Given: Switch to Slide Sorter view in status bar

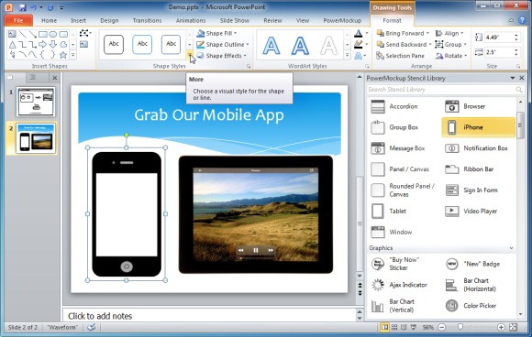Looking at the screenshot, I should coord(394,327).
